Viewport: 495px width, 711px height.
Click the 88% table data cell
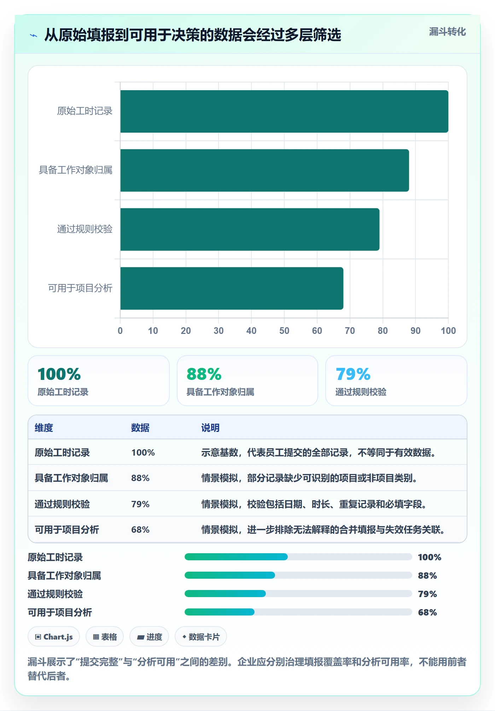point(140,478)
